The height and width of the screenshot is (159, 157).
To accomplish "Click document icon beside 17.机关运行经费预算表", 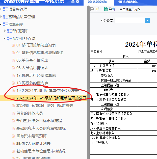I will point(13,75).
